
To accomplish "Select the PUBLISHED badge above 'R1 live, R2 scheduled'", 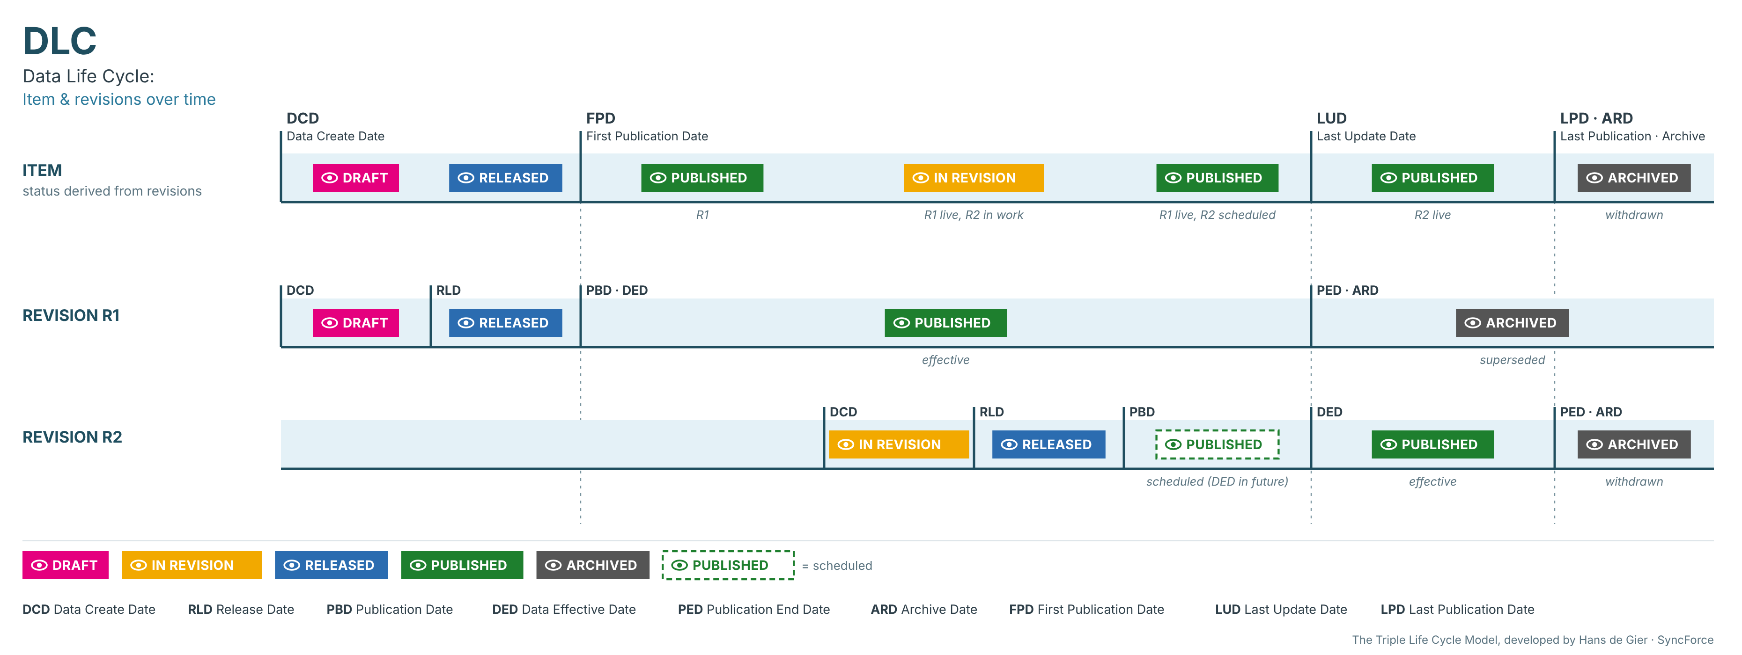I will pos(1217,178).
